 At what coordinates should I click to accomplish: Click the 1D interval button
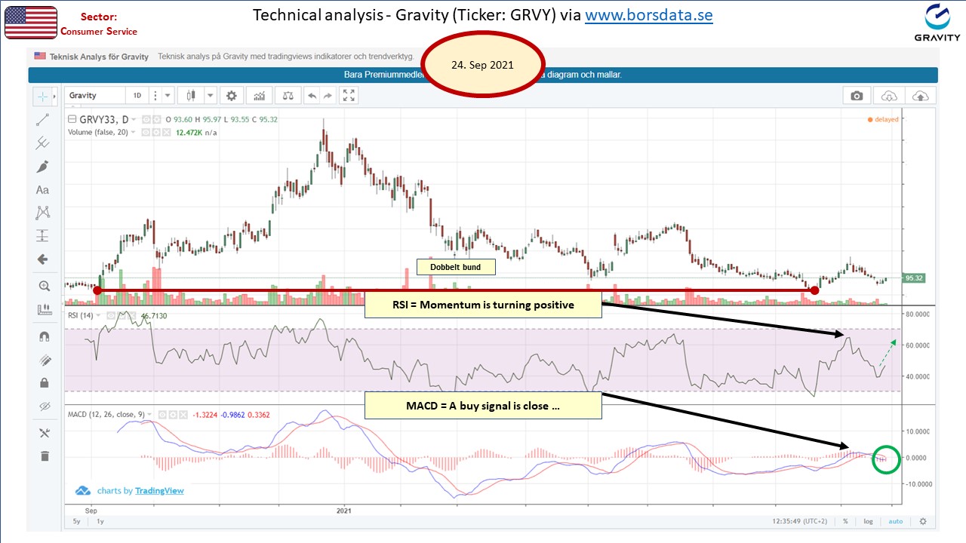point(137,96)
